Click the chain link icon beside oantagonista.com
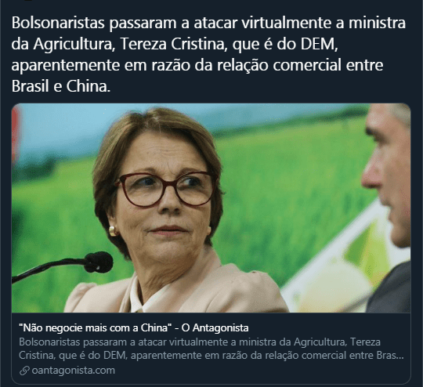 (x=24, y=371)
